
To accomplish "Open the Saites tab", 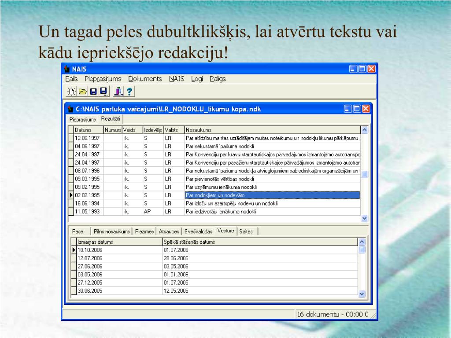I will click(246, 231).
